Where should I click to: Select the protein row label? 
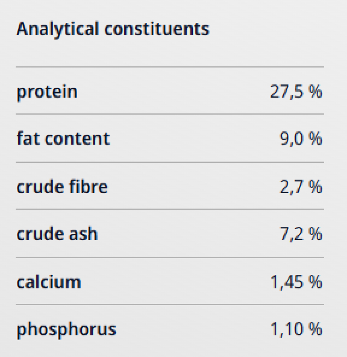coord(47,92)
